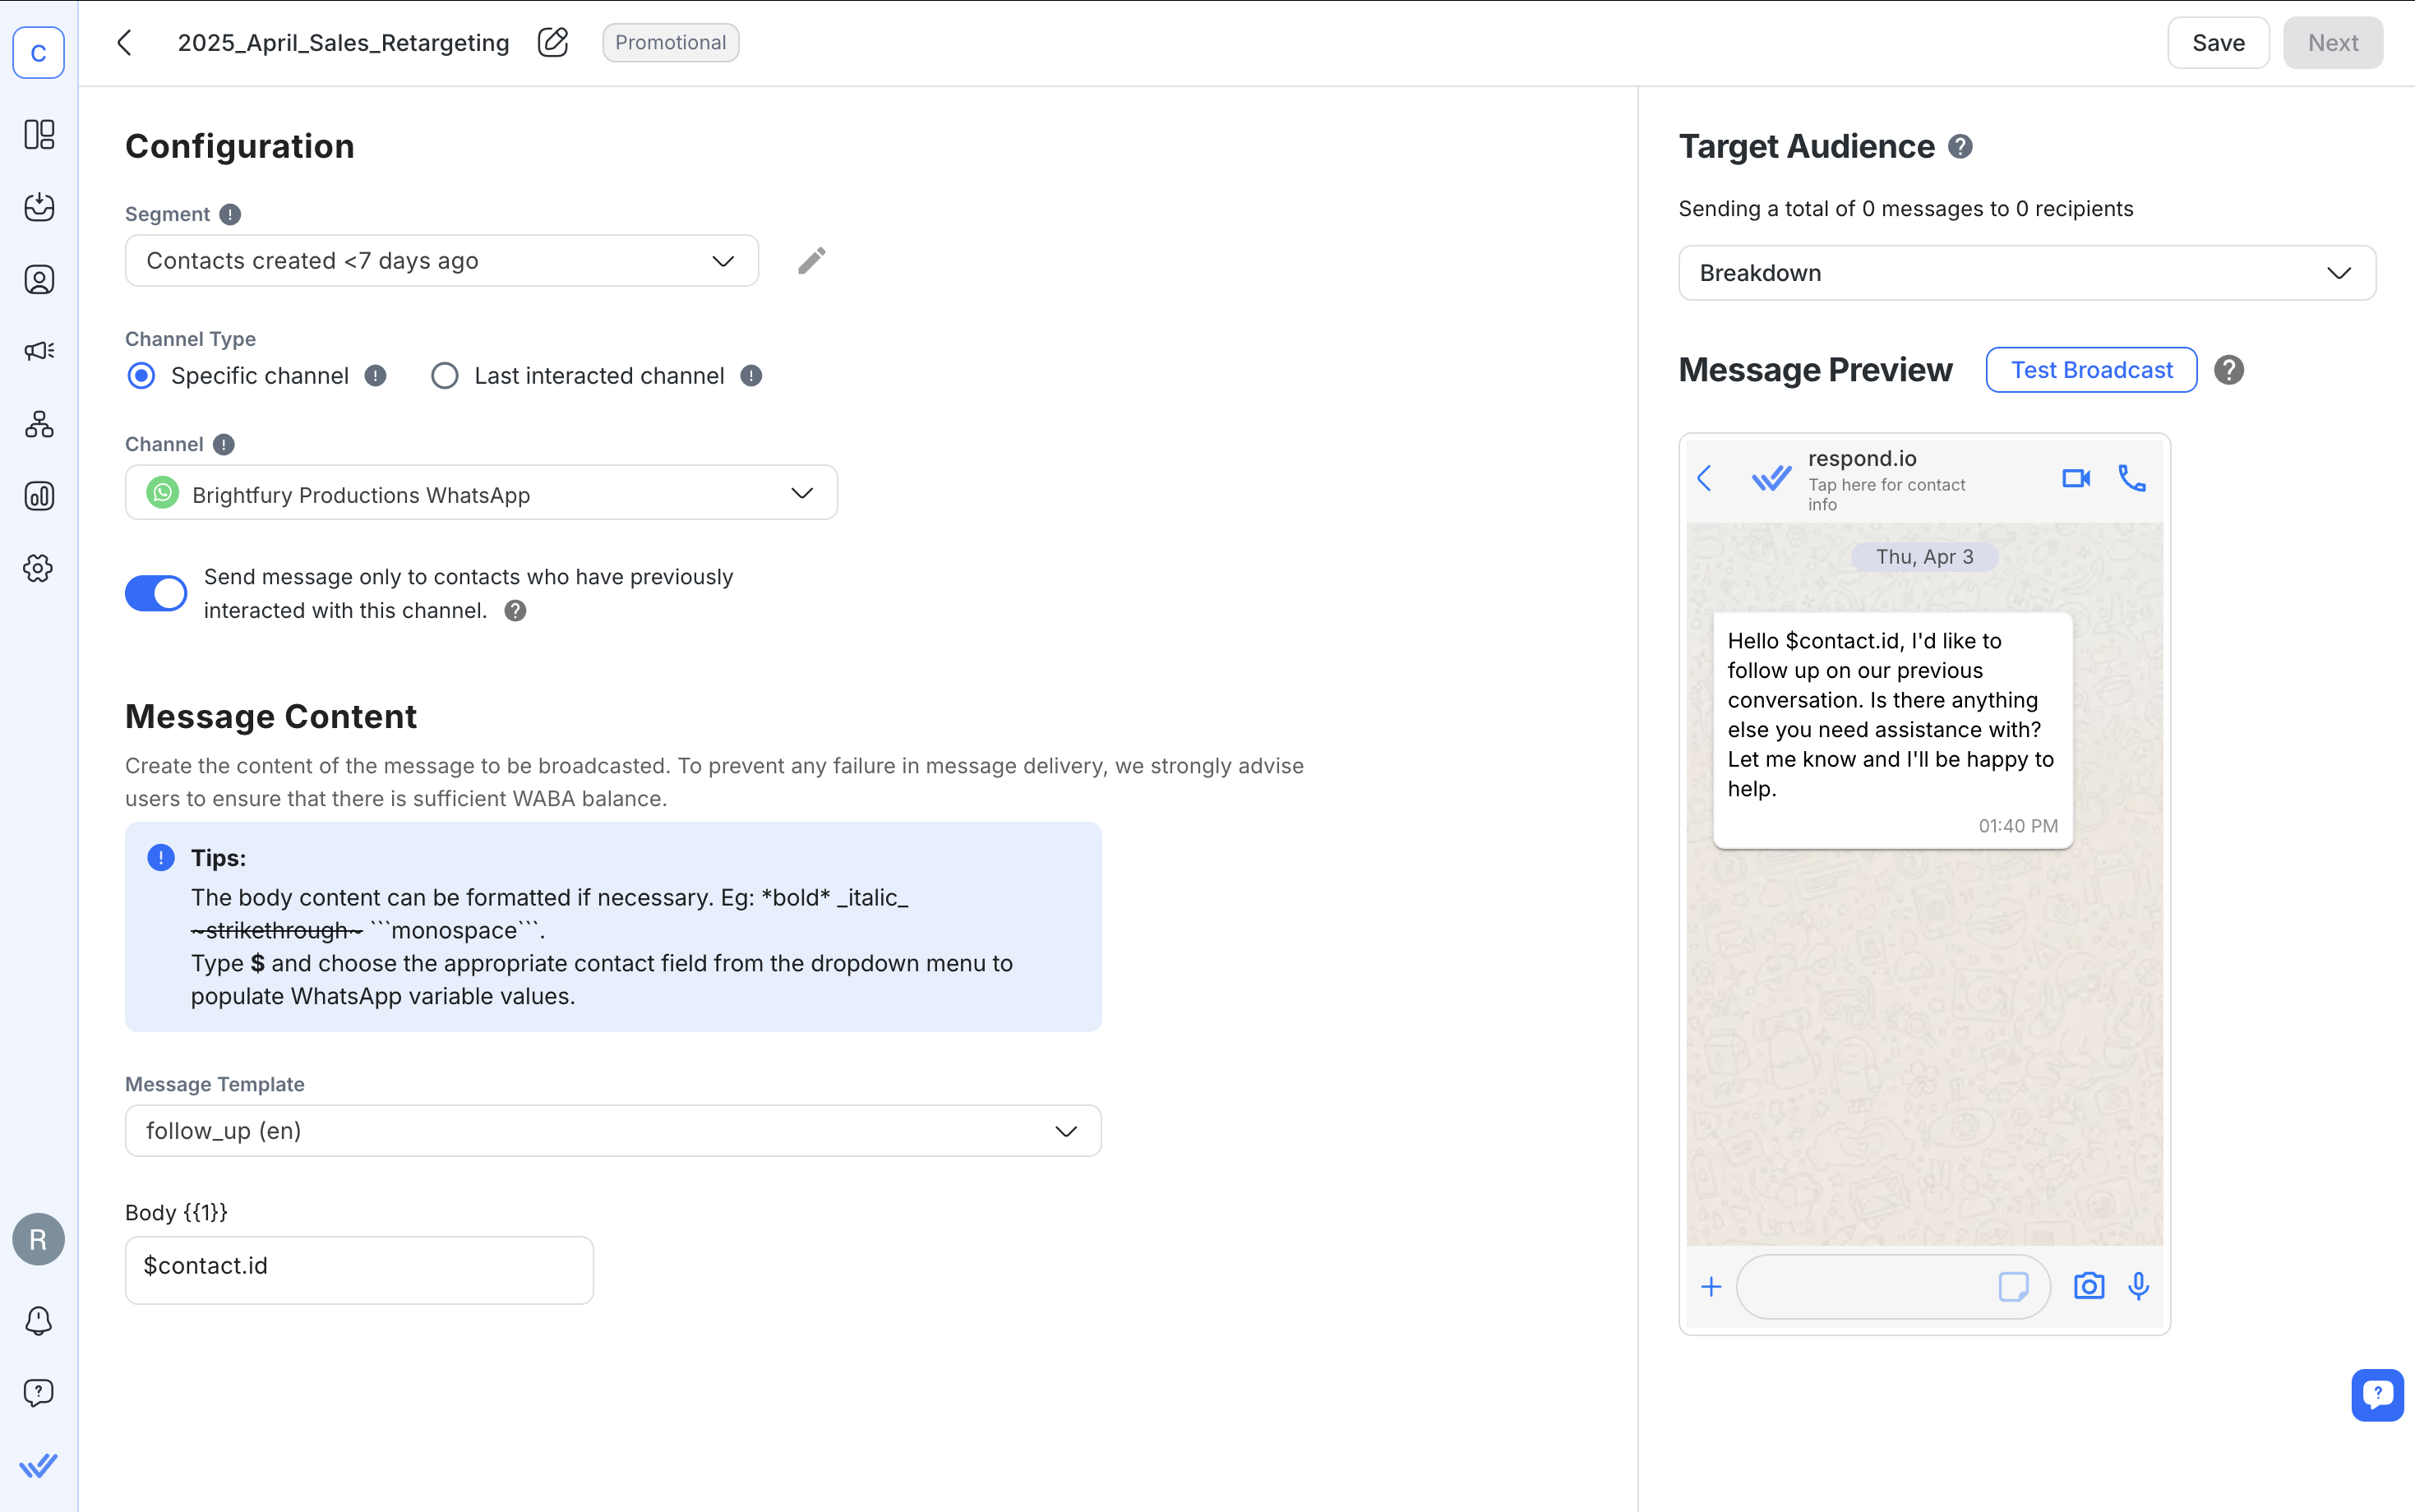Open the Workflows icon in sidebar
Viewport: 2415px width, 1512px height.
(x=39, y=424)
